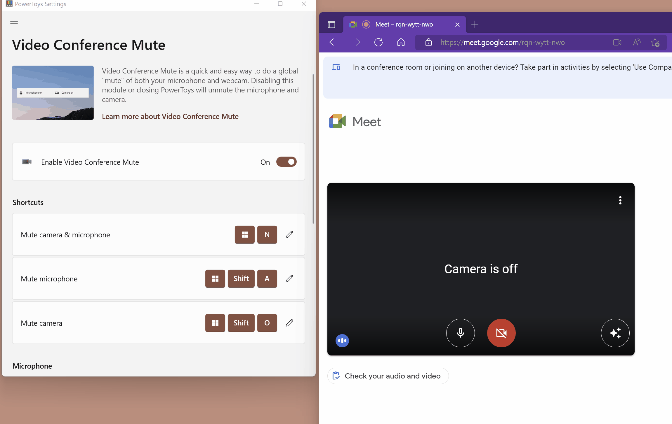Open a new browser tab

point(474,24)
